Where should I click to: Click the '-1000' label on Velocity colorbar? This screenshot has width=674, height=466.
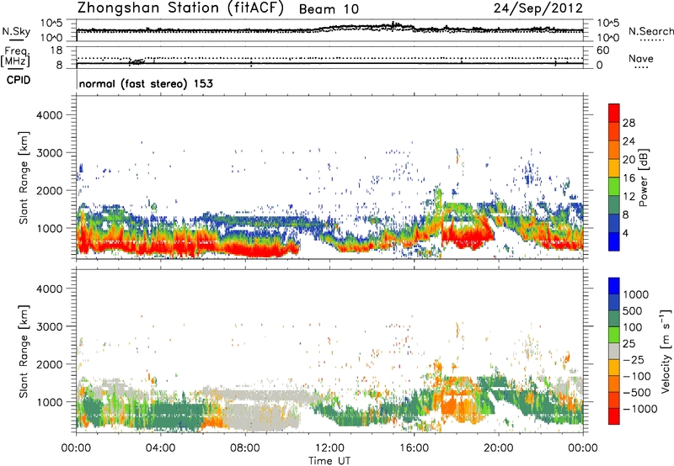coord(640,409)
